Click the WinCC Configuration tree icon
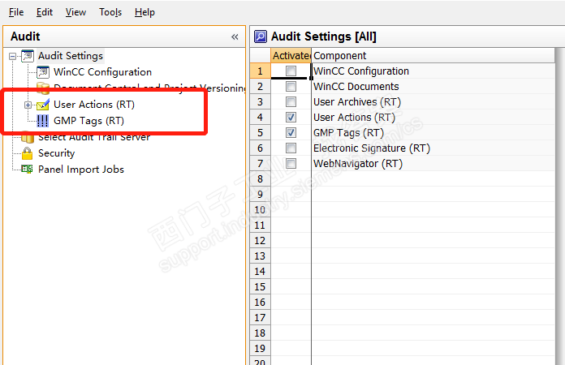 [x=43, y=72]
